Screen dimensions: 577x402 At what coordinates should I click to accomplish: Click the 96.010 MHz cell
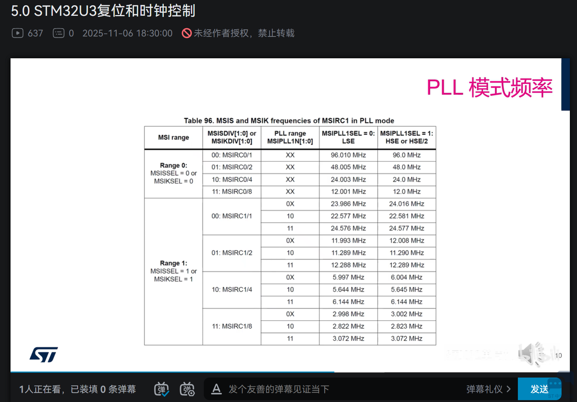[348, 155]
